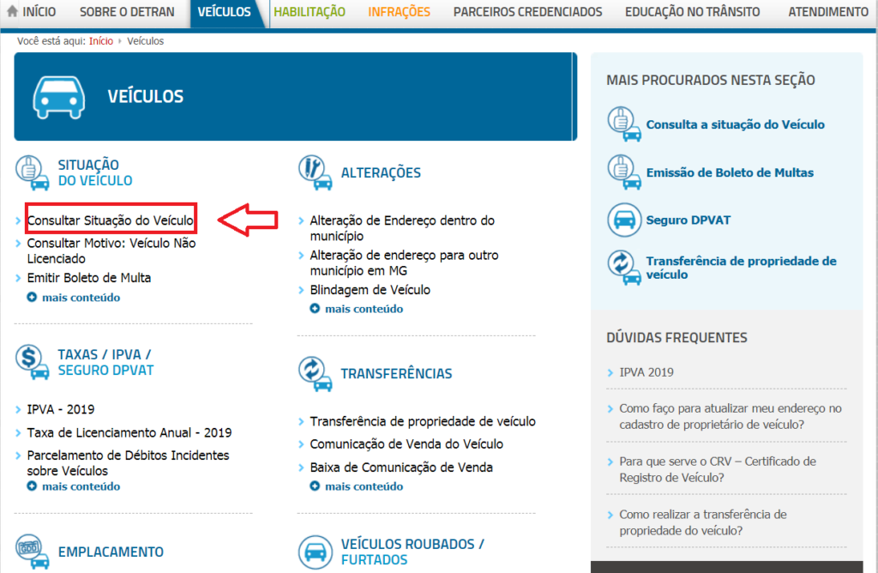Image resolution: width=878 pixels, height=573 pixels.
Task: Click EMPLACAMENTO section heading
Action: pos(111,552)
